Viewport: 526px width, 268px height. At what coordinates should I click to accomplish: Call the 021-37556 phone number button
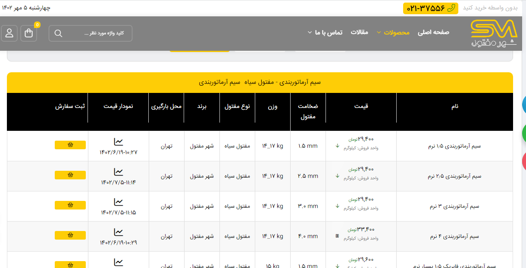[x=426, y=8]
